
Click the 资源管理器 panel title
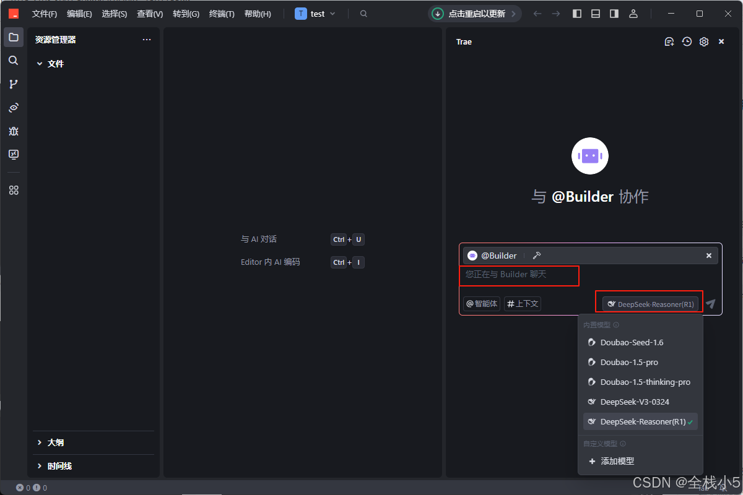[x=56, y=40]
